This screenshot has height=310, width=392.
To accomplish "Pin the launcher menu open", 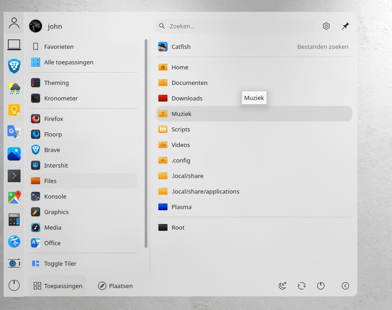I will (x=345, y=26).
